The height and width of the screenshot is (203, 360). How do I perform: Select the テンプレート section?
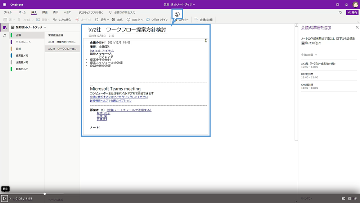click(27, 42)
